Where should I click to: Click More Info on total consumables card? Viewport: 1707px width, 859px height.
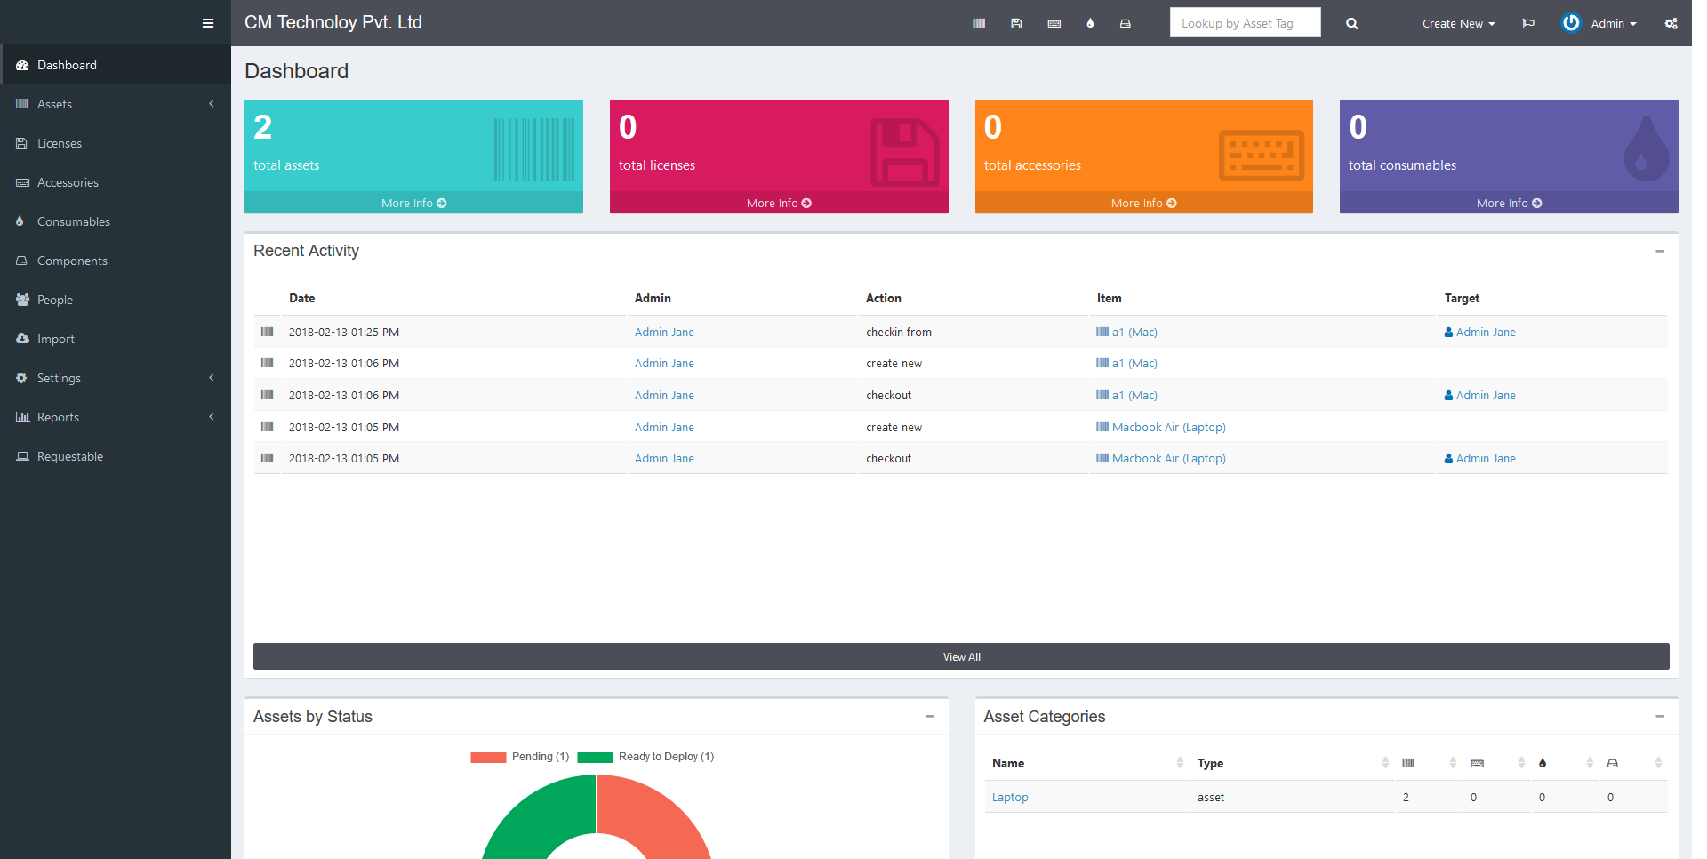(x=1509, y=203)
